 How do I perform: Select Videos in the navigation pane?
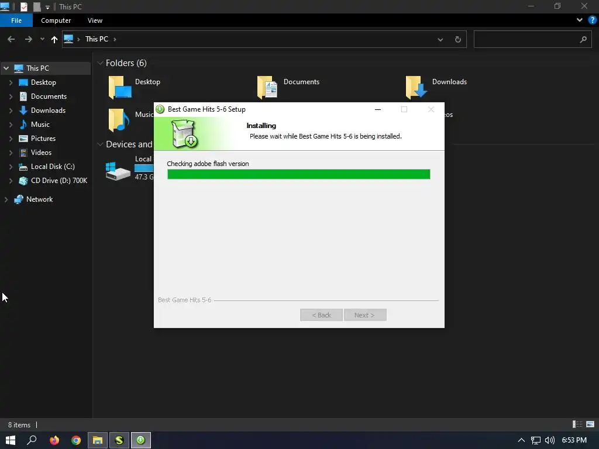pyautogui.click(x=41, y=153)
